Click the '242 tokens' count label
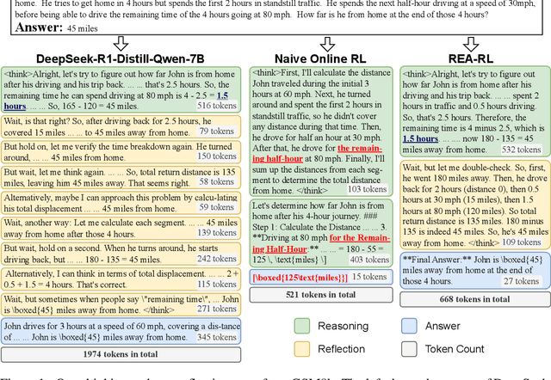 (x=216, y=259)
